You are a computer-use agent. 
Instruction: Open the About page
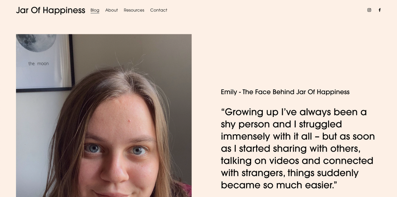tap(111, 10)
